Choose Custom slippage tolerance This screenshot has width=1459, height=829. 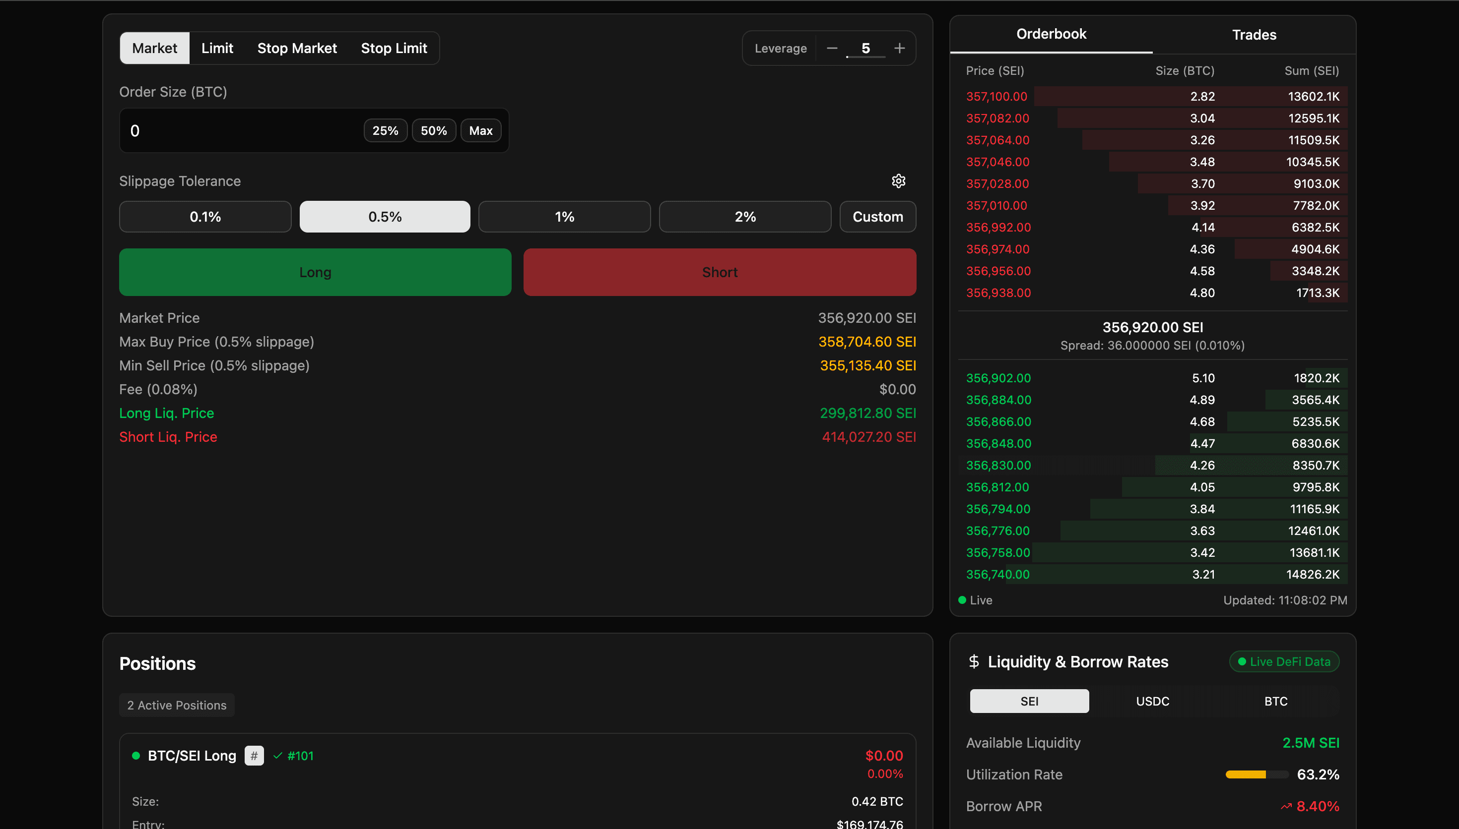[x=878, y=217]
